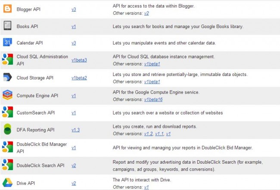Select the 'Books API' name text
The image size is (280, 190).
27,26
